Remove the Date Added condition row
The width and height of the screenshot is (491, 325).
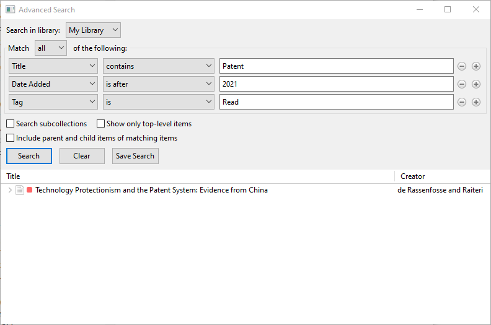click(462, 84)
